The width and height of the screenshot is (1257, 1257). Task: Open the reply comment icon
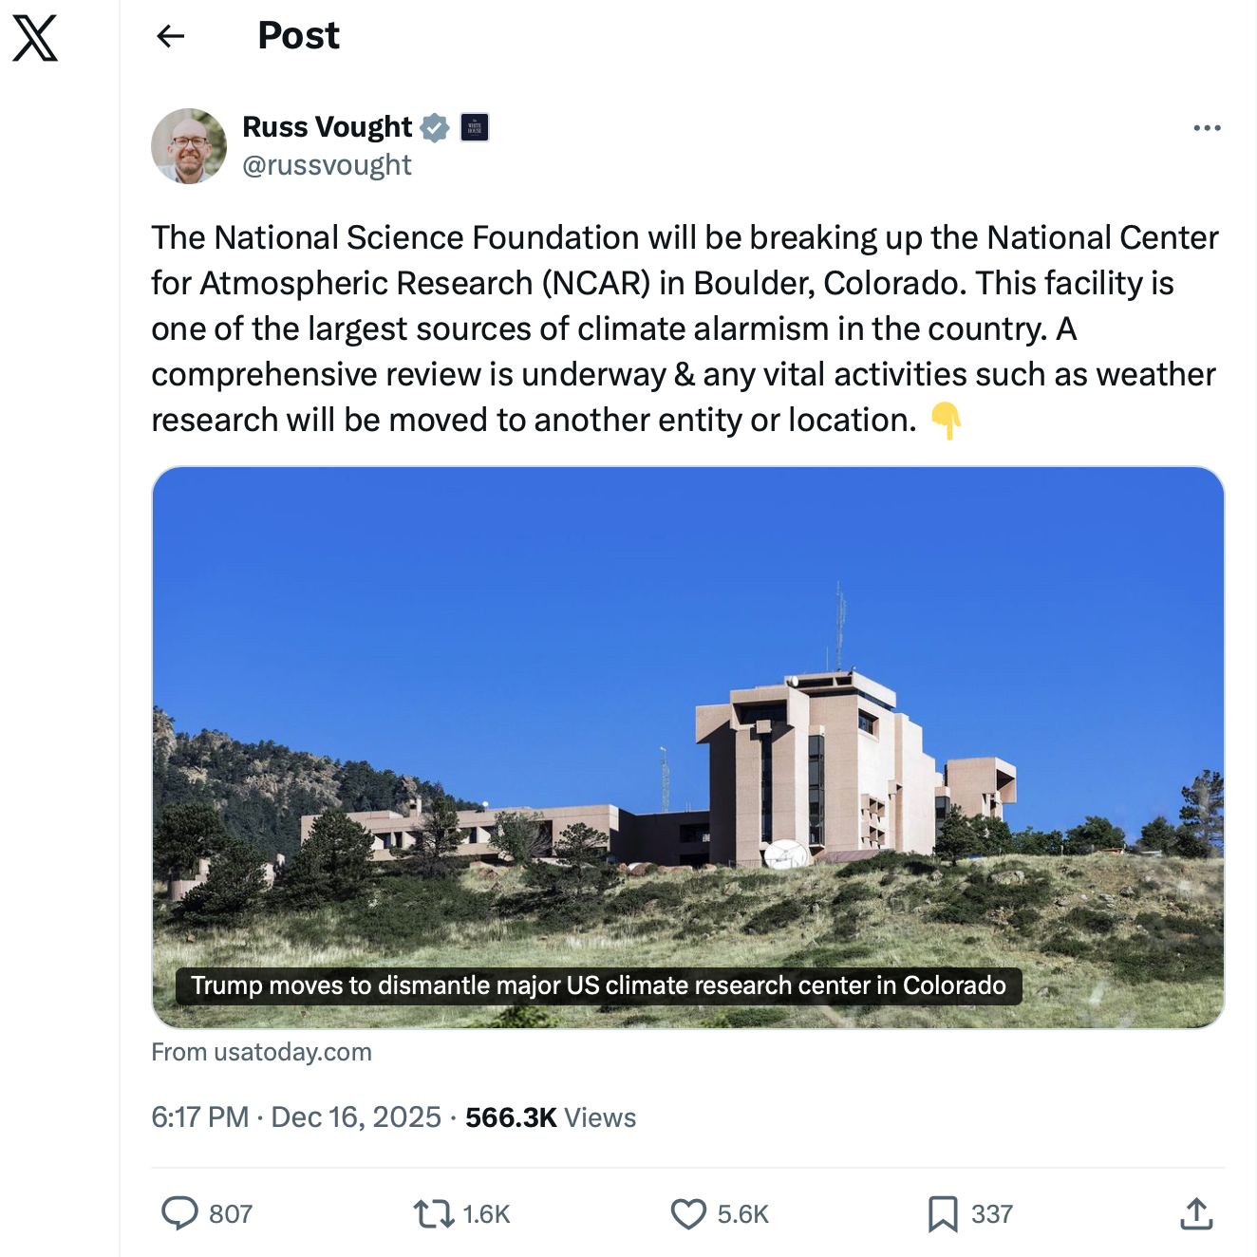(179, 1213)
